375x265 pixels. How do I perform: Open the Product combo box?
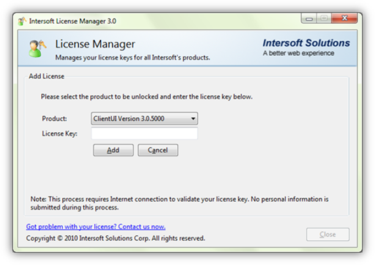144,118
